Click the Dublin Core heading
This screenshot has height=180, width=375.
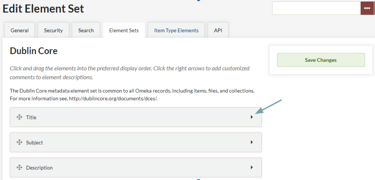pos(34,51)
